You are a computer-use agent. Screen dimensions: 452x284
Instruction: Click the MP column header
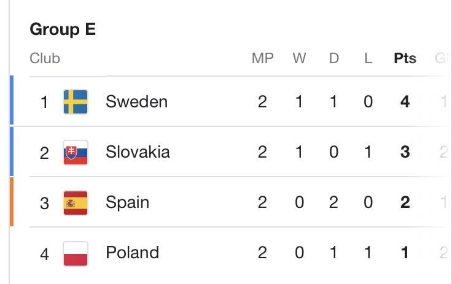tap(263, 59)
